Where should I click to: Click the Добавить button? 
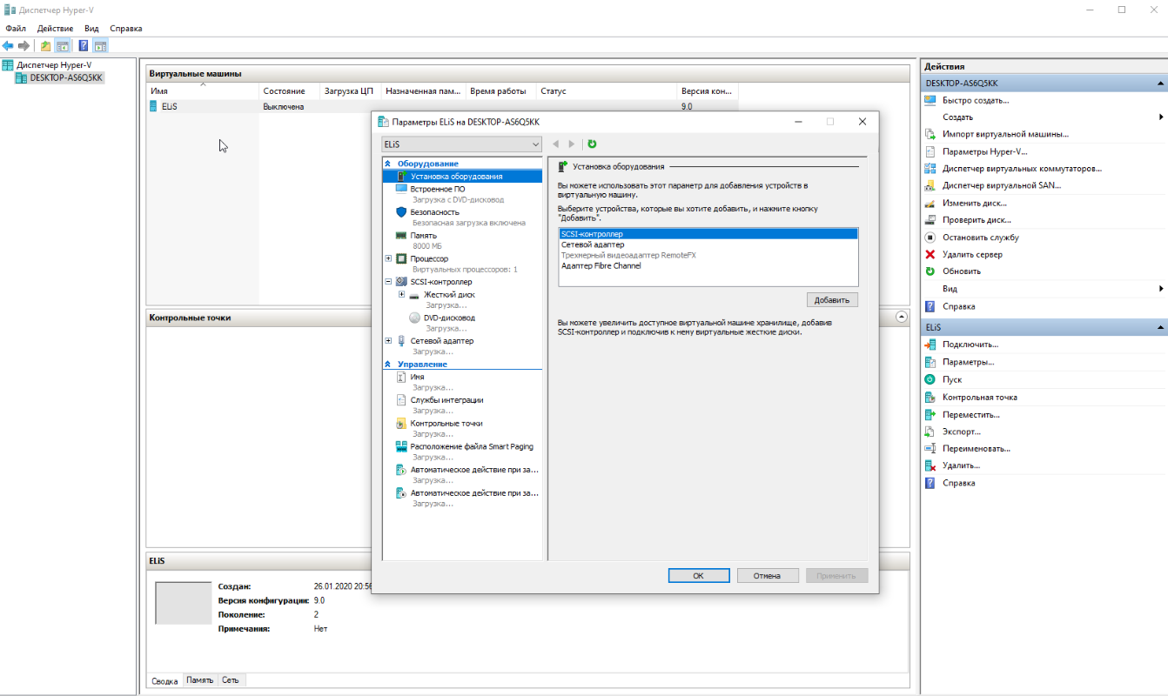[x=832, y=299]
